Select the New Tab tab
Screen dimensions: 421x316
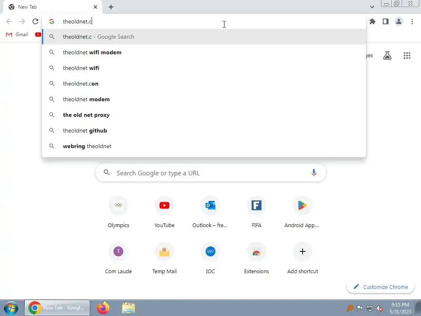click(53, 7)
